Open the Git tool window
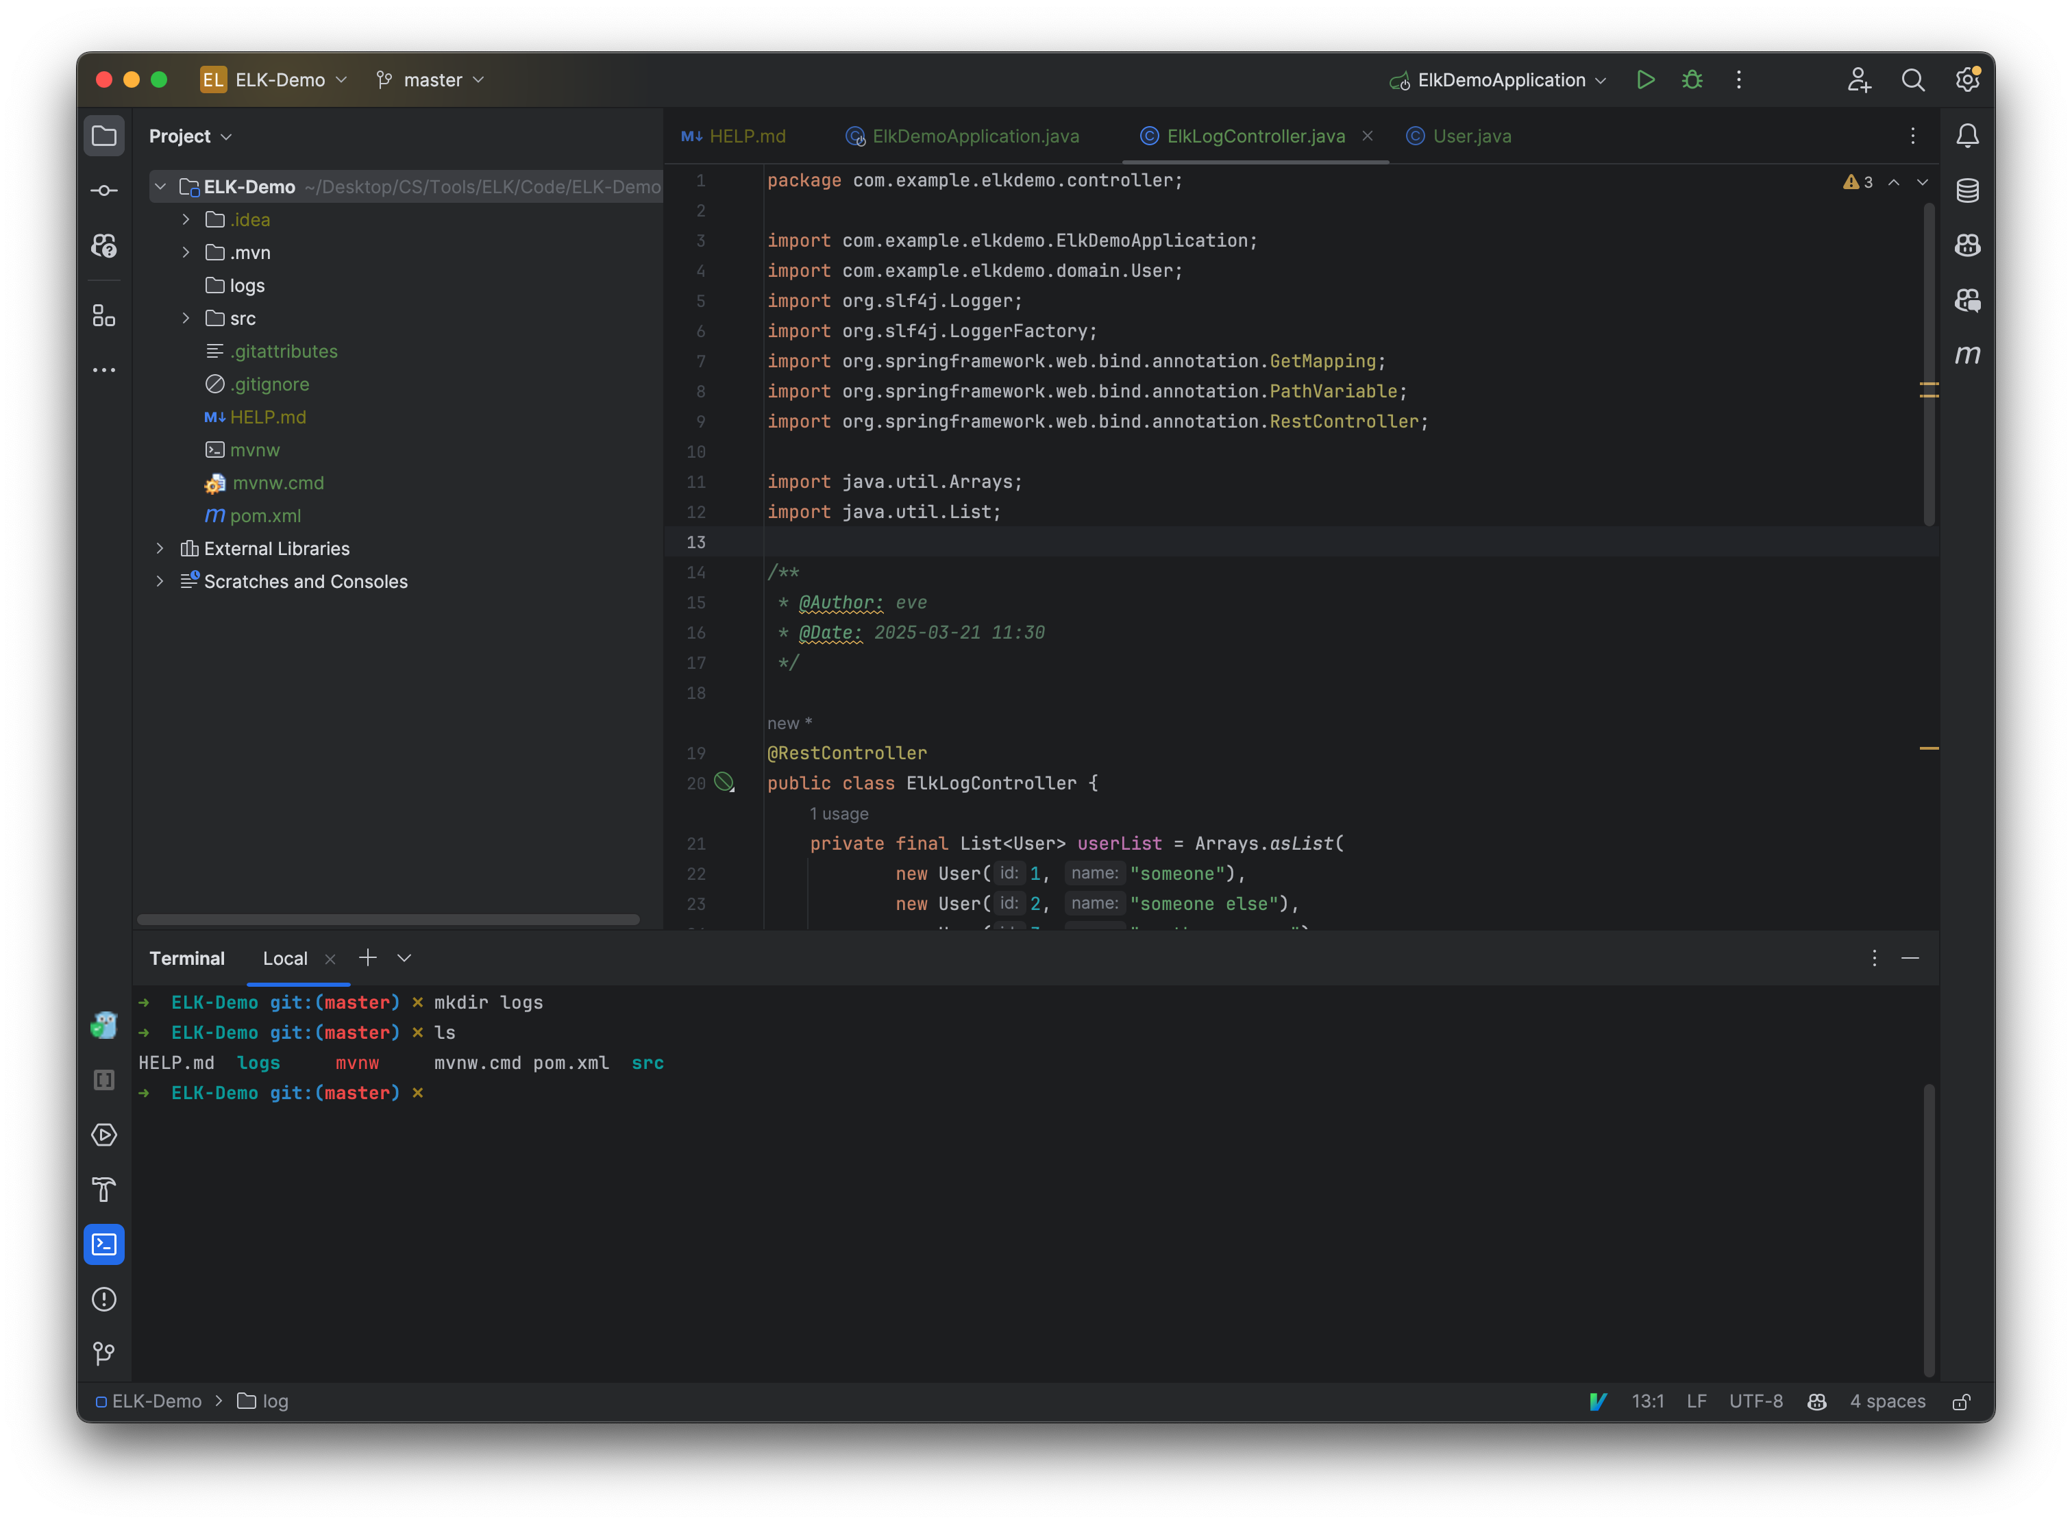 tap(103, 1353)
